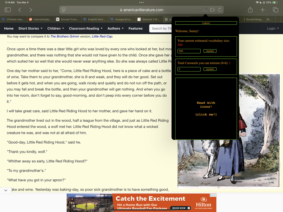Open the Share sheet icon

click(x=250, y=10)
